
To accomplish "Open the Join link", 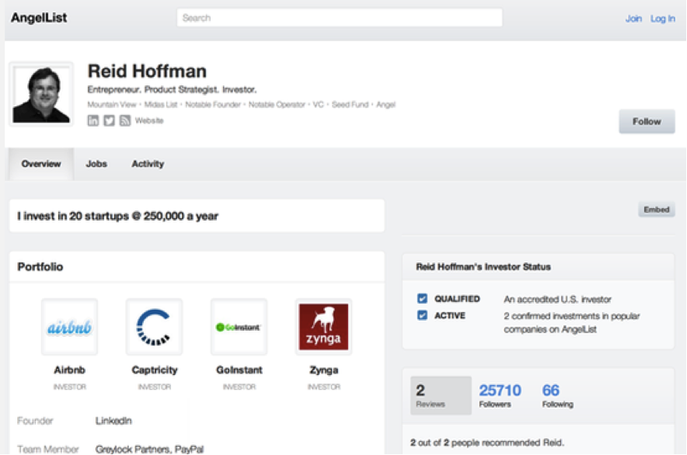I will click(x=633, y=19).
